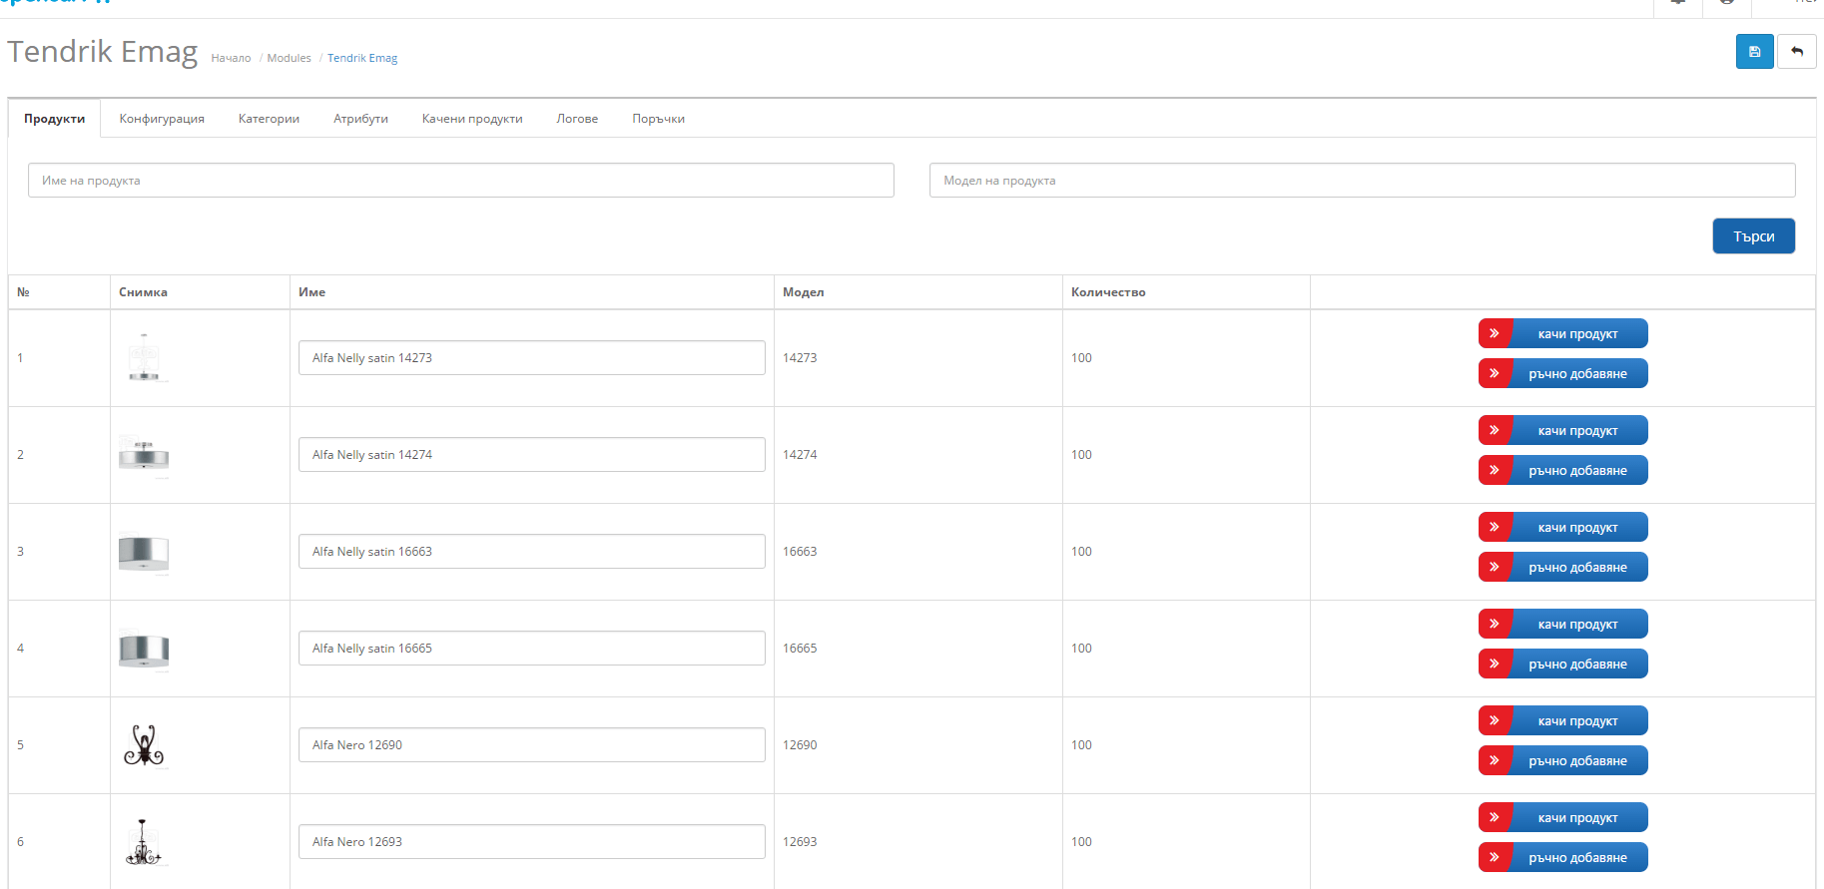Screen dimensions: 1824x889
Task: Click the Търси search button
Action: [x=1753, y=236]
